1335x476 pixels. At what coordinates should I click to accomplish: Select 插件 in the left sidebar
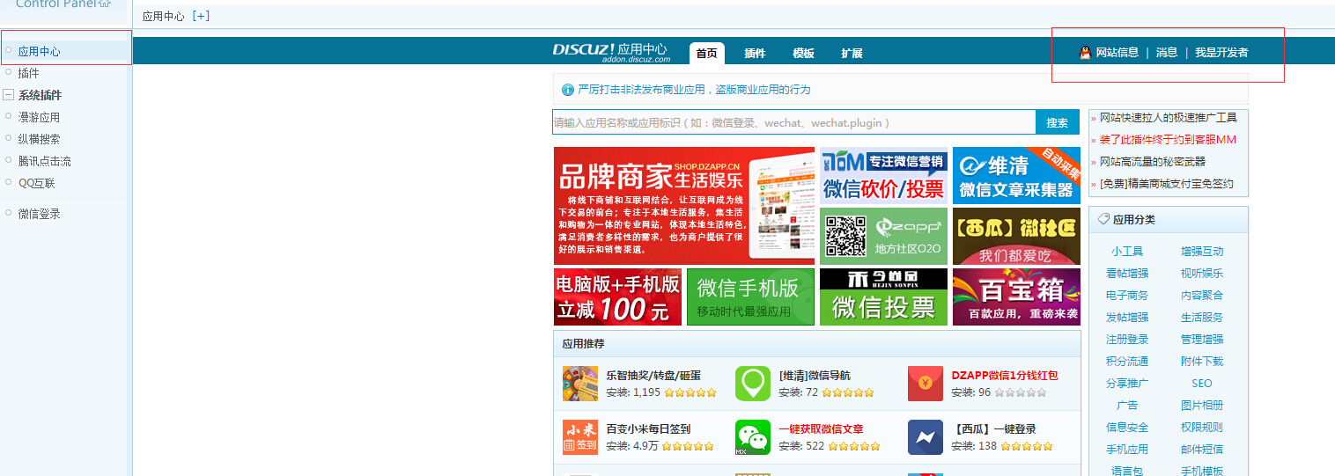coord(28,73)
